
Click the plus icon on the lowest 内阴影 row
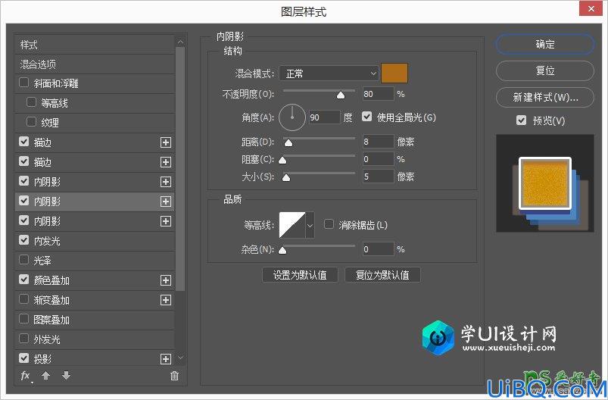[166, 221]
